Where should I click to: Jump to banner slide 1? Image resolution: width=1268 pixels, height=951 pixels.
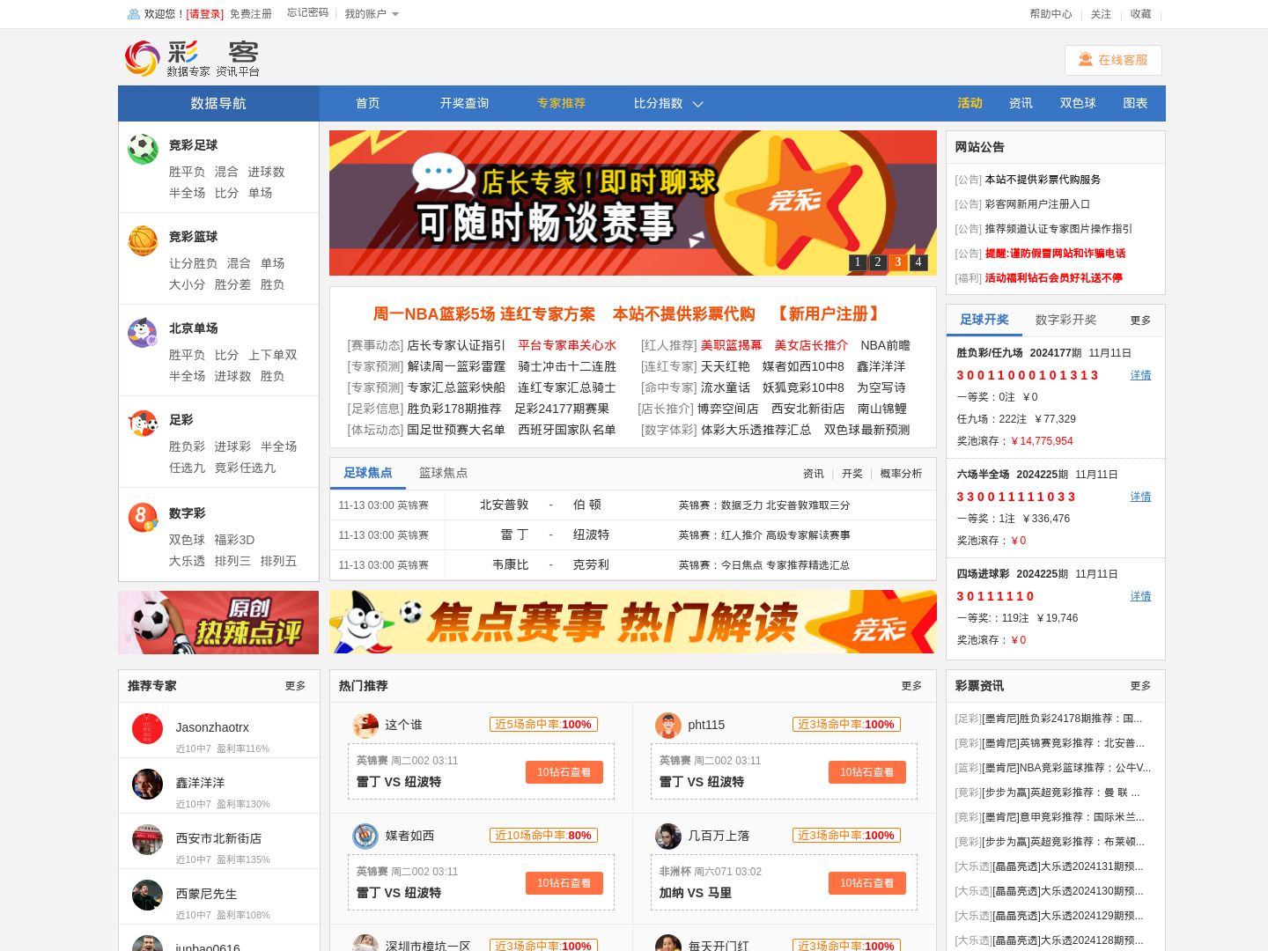(x=858, y=262)
